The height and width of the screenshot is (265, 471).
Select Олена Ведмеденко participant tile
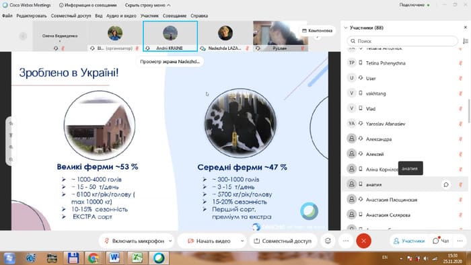click(60, 36)
